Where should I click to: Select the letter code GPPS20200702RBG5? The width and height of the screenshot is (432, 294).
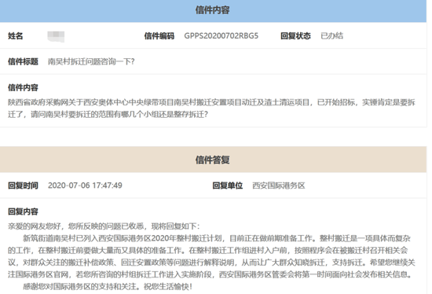(x=221, y=36)
